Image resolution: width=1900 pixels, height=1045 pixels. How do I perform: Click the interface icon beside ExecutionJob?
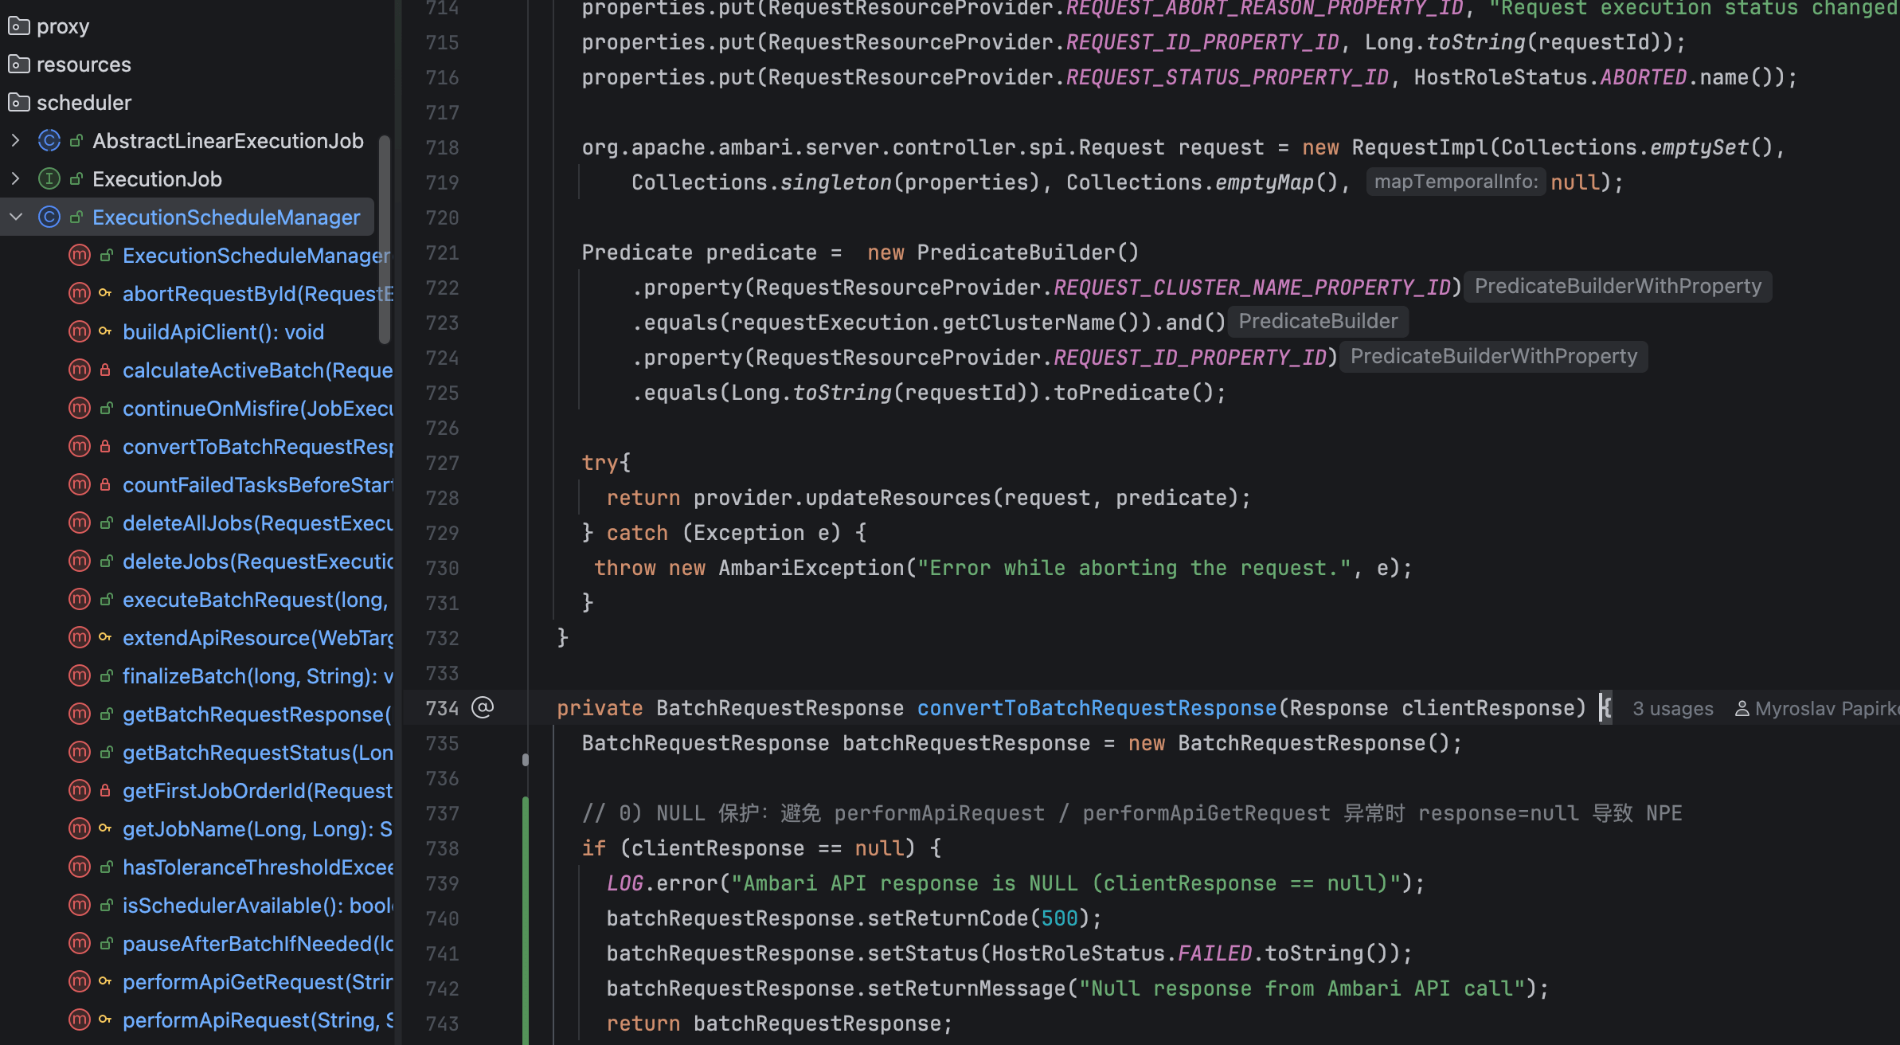[x=49, y=179]
